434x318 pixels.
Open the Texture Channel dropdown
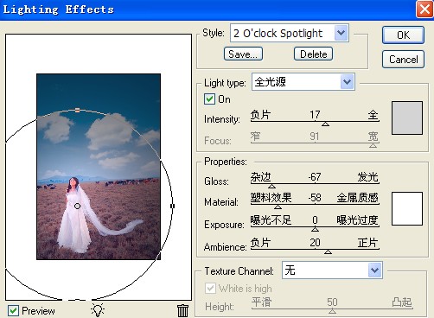tap(374, 270)
